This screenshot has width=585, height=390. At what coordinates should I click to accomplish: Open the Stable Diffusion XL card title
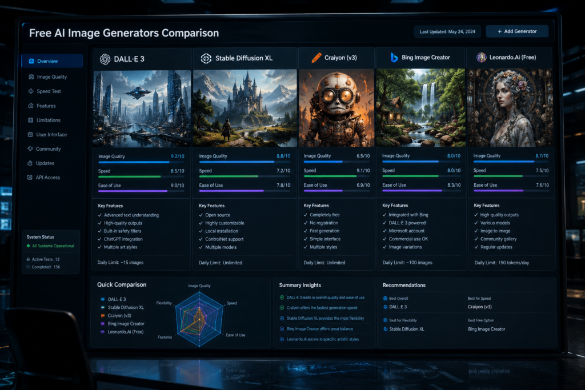pyautogui.click(x=244, y=58)
